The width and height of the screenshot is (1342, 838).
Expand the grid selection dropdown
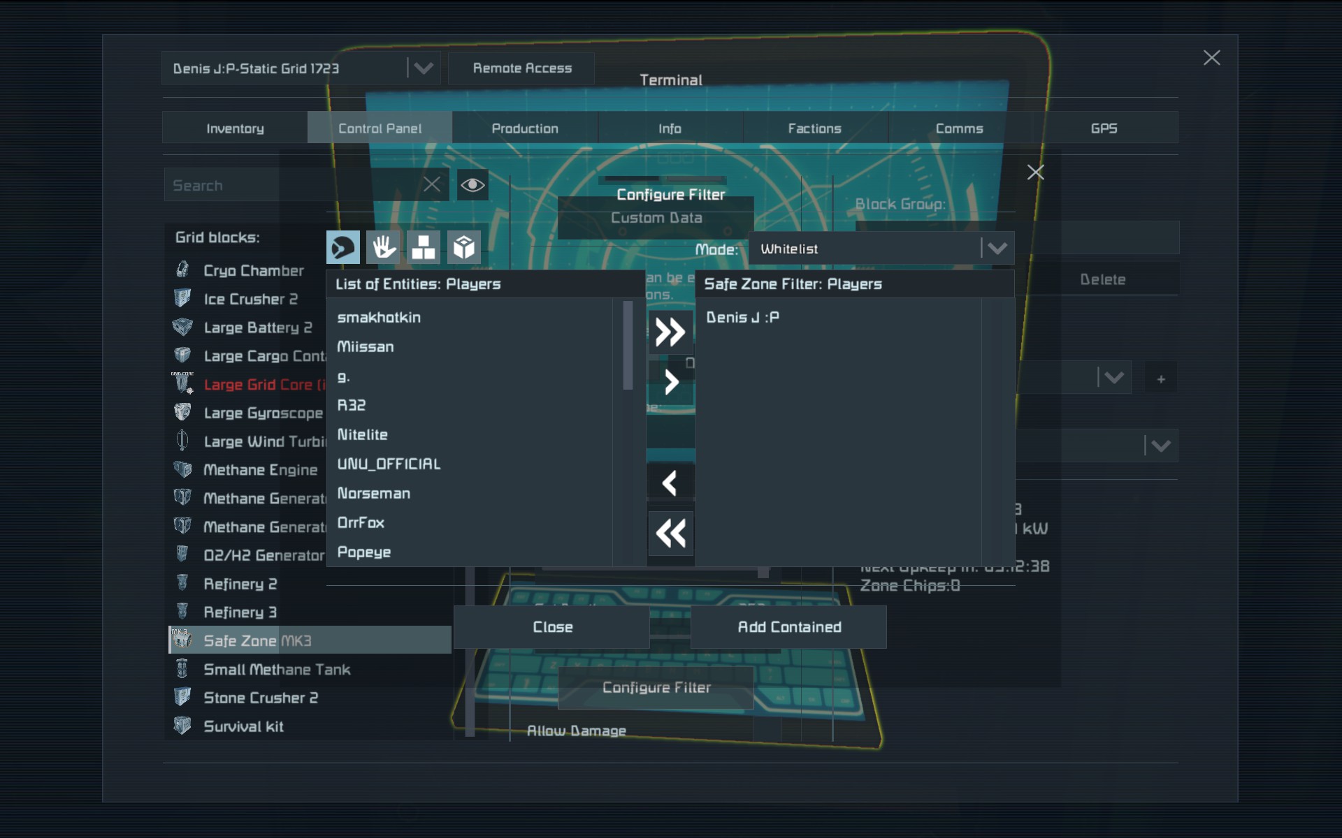click(423, 68)
